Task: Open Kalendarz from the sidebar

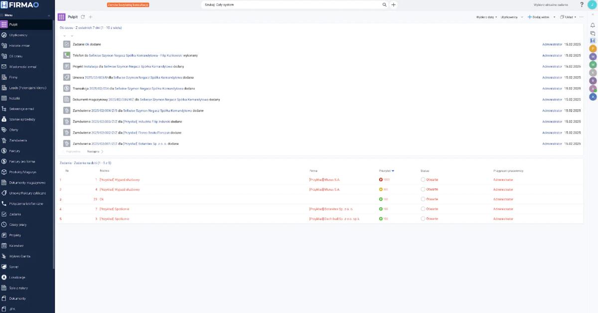Action: (x=26, y=246)
